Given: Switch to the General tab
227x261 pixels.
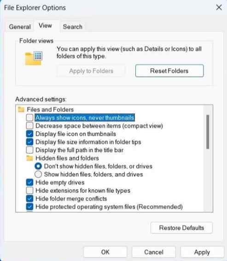Looking at the screenshot, I should point(20,27).
